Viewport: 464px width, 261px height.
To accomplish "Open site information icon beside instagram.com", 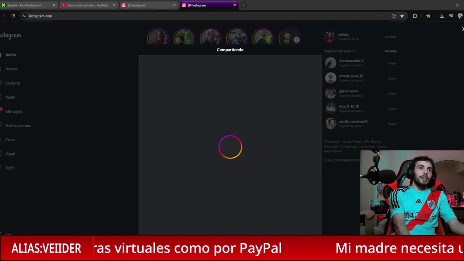I will point(24,16).
